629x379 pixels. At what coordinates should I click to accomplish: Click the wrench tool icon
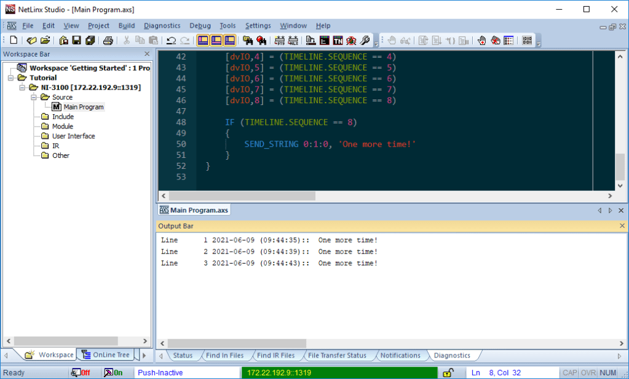click(x=365, y=41)
